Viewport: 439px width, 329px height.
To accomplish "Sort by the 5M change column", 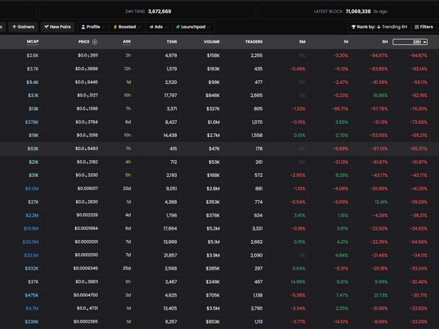I will (302, 42).
